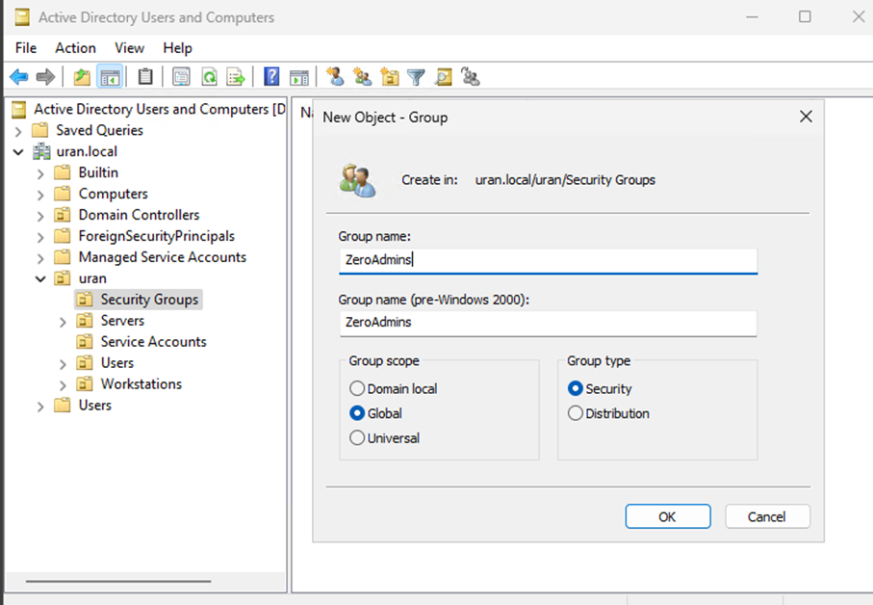Click the Export List toolbar icon

pyautogui.click(x=236, y=76)
